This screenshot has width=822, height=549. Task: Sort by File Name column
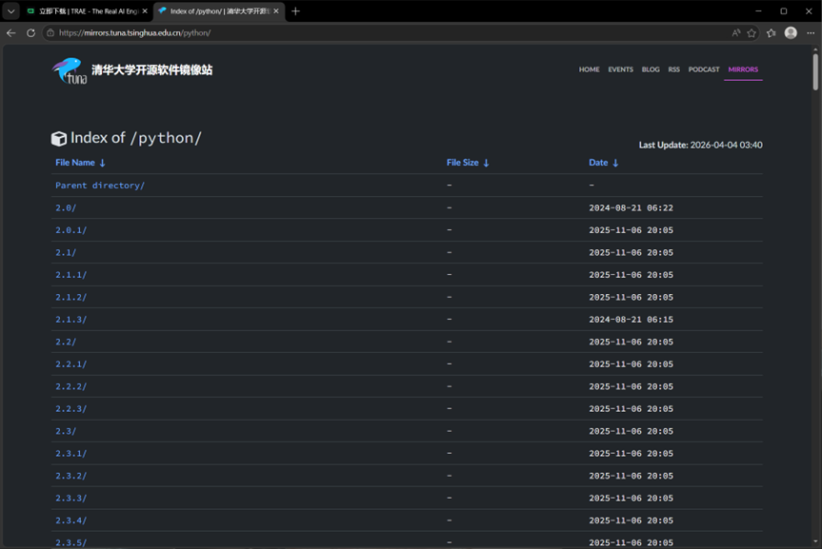coord(75,163)
